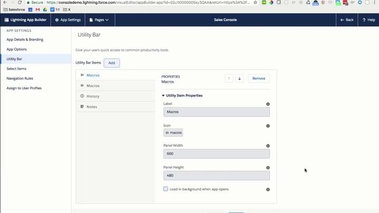The image size is (379, 213).
Task: Open Assign to User Profiles
Action: pyautogui.click(x=24, y=88)
